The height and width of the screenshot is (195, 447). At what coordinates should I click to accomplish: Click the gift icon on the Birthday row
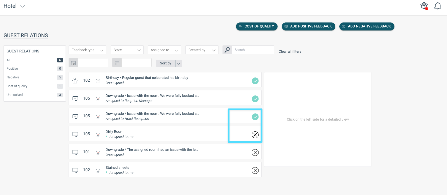point(75,81)
